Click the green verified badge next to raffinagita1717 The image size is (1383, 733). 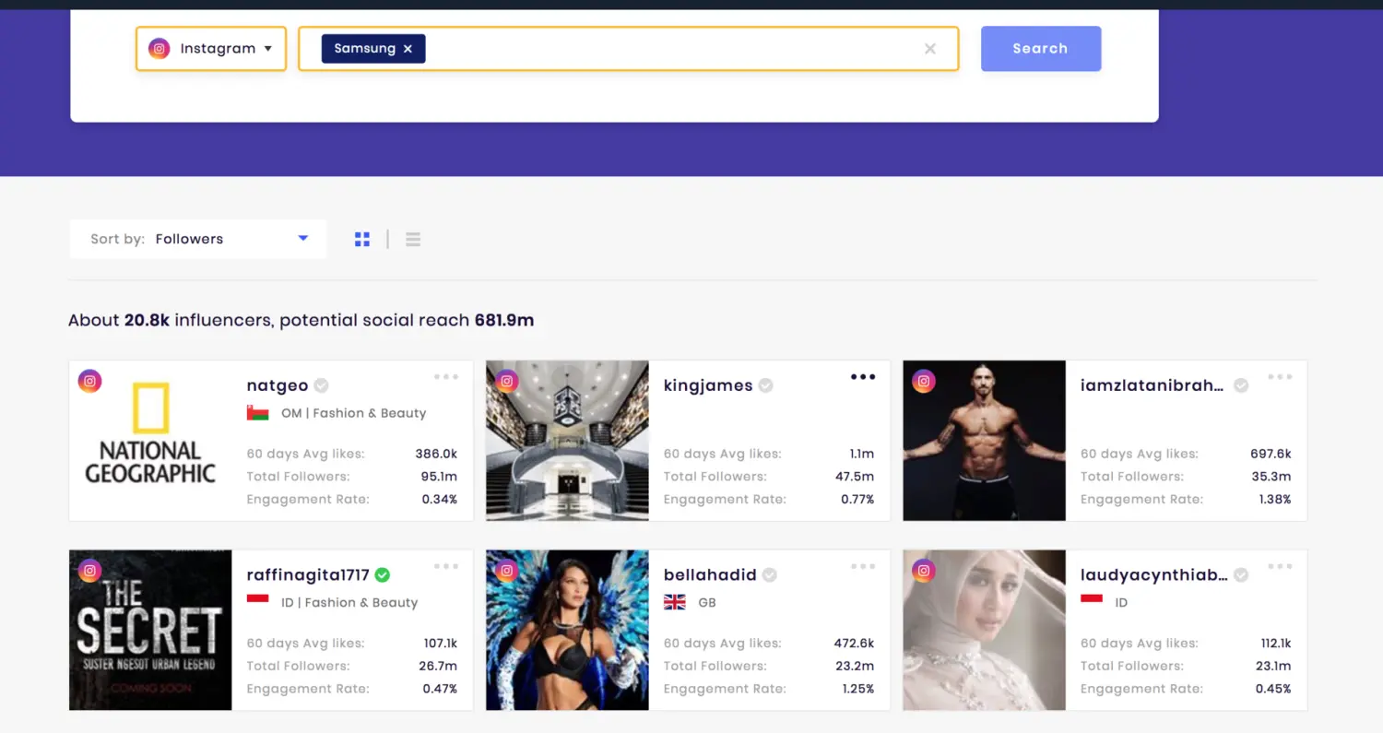tap(383, 574)
